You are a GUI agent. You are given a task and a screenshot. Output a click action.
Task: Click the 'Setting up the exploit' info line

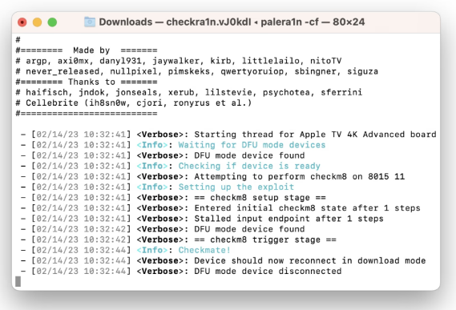tap(236, 187)
